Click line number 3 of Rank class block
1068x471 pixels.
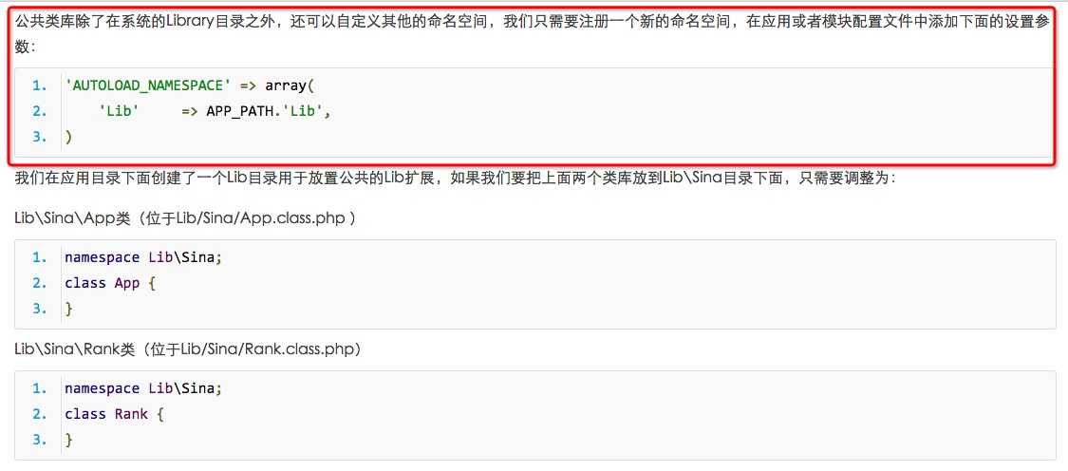point(39,440)
